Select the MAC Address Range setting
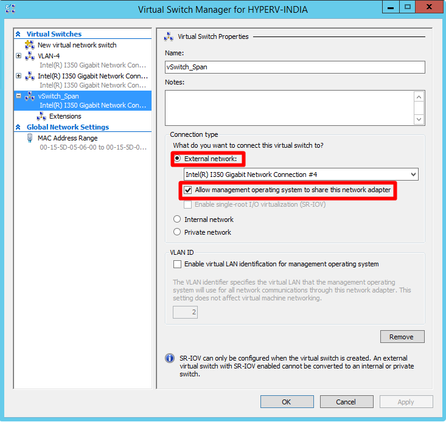This screenshot has height=422, width=446. pyautogui.click(x=68, y=138)
